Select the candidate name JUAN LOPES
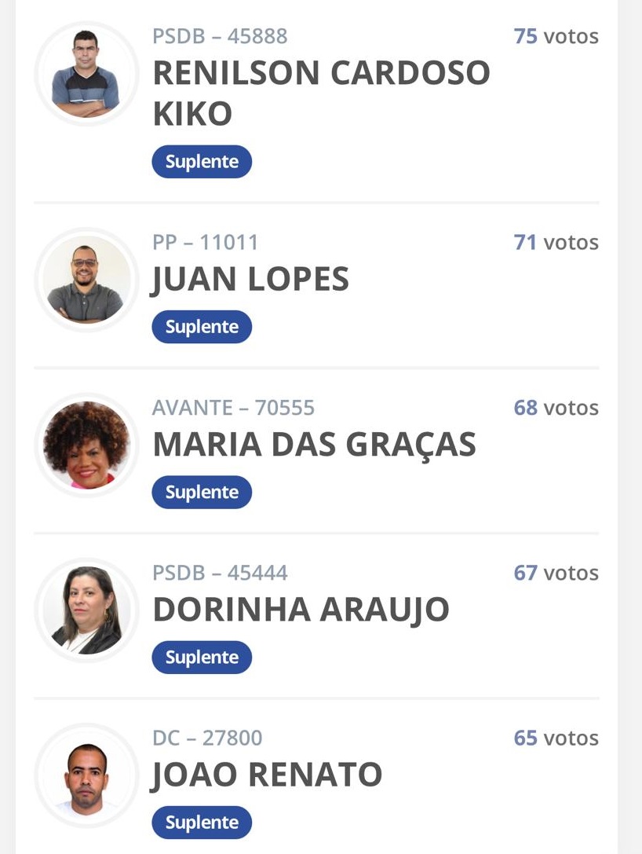 [x=250, y=280]
